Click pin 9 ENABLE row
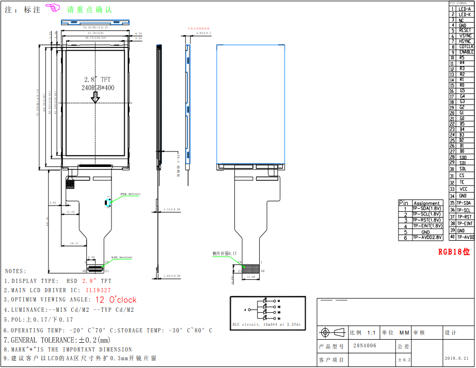The height and width of the screenshot is (368, 476). (x=462, y=53)
